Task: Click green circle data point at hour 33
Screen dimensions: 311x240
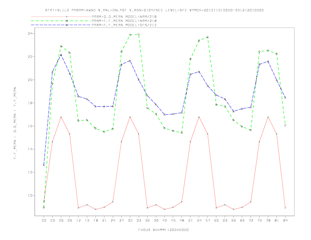Action: coord(139,34)
